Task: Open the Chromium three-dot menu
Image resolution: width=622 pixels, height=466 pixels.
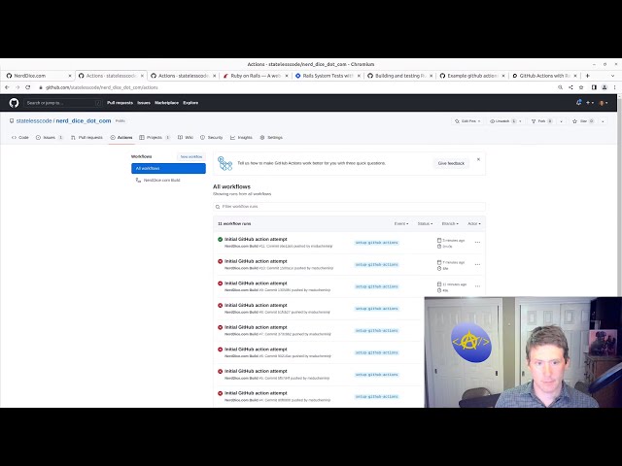Action: pyautogui.click(x=615, y=87)
